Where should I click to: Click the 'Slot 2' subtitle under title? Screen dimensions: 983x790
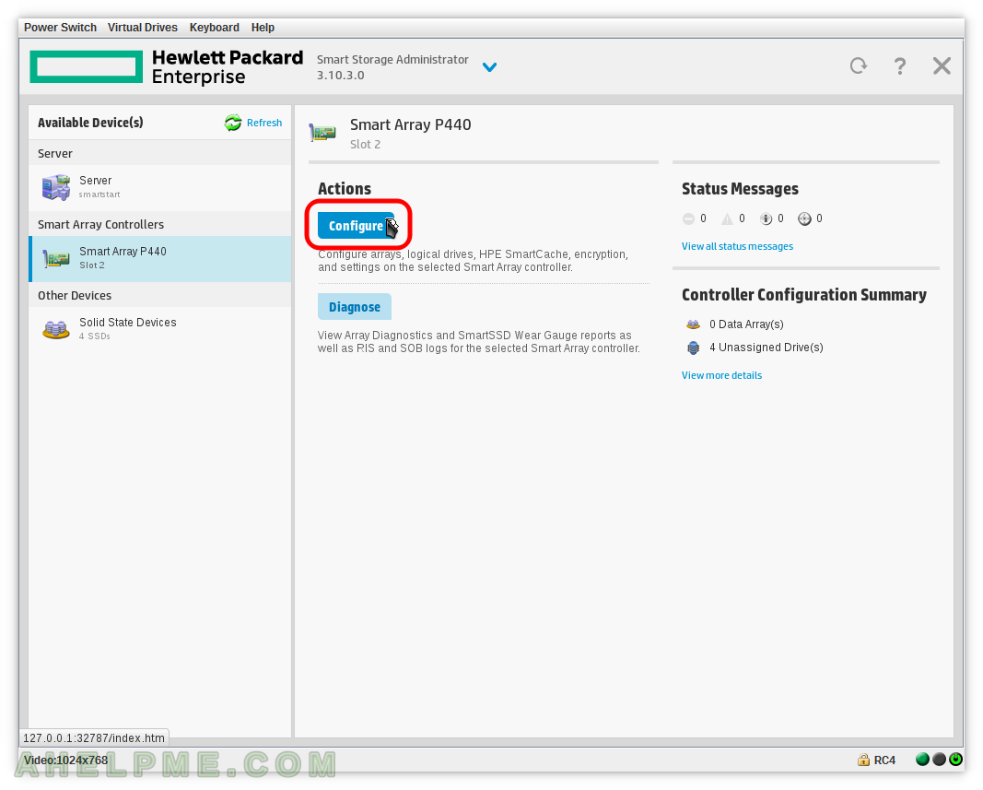point(365,145)
